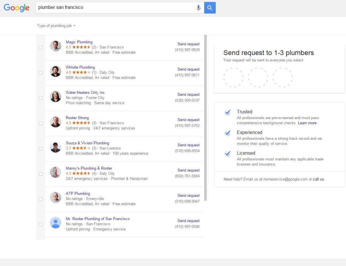Open the 'Learn more' link under Trusted
This screenshot has height=266, width=346.
(x=307, y=123)
